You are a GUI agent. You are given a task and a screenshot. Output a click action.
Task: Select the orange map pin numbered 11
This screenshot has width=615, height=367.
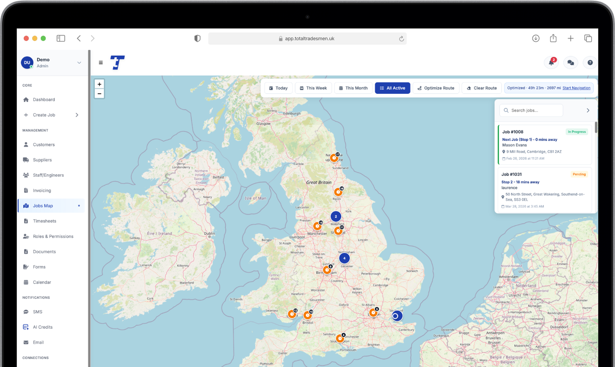(338, 231)
